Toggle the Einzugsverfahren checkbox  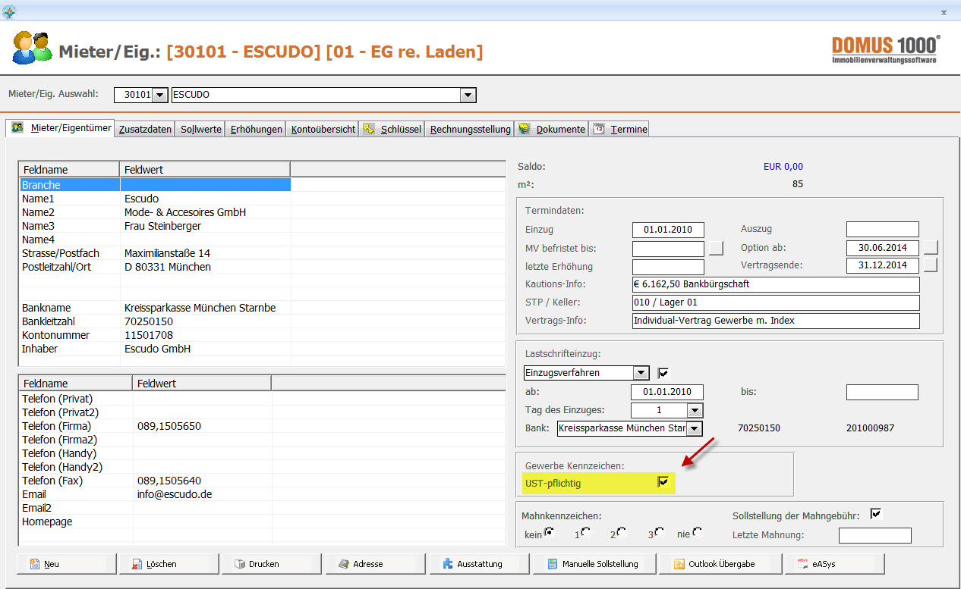(663, 373)
